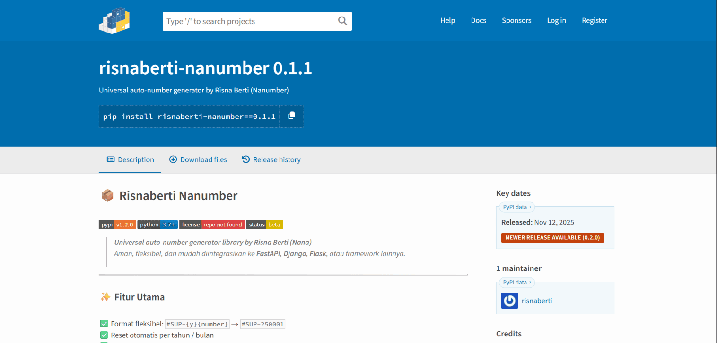Click the risnaberti maintainer avatar
This screenshot has height=343, width=717.
point(509,301)
